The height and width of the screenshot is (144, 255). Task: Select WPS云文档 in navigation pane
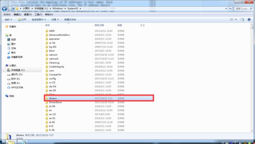tap(17, 87)
